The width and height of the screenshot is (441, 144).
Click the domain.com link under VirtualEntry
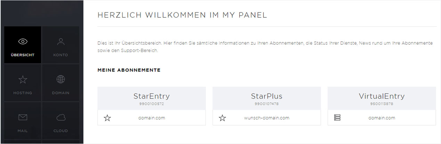[382, 118]
